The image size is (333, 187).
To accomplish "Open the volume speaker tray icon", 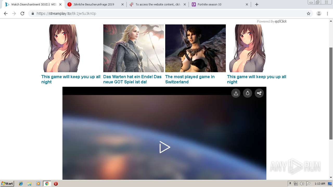I will 302,184.
